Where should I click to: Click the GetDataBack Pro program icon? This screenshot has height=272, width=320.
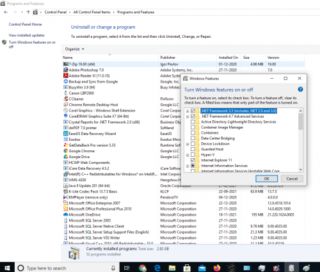tap(66, 145)
